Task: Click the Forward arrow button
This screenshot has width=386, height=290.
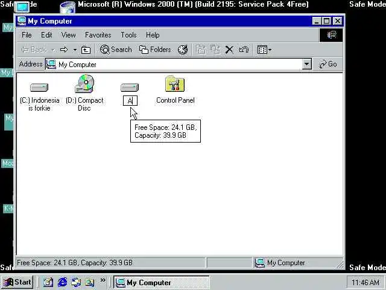Action: coord(64,50)
